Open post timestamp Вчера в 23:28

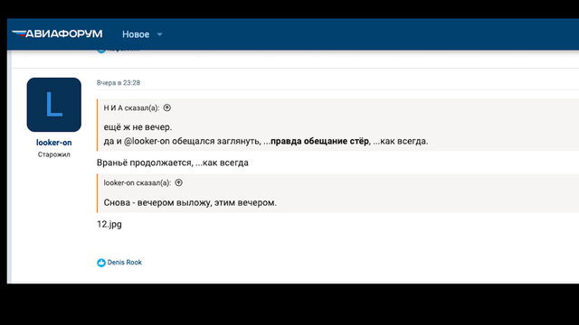[119, 82]
